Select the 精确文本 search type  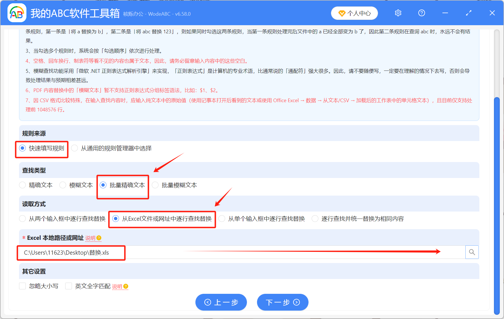point(22,185)
